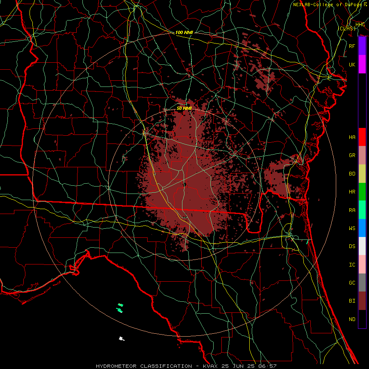Click the WS legend label
The height and width of the screenshot is (369, 369).
352,228
